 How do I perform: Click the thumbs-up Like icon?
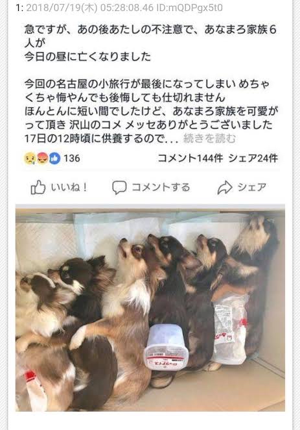[x=38, y=187]
